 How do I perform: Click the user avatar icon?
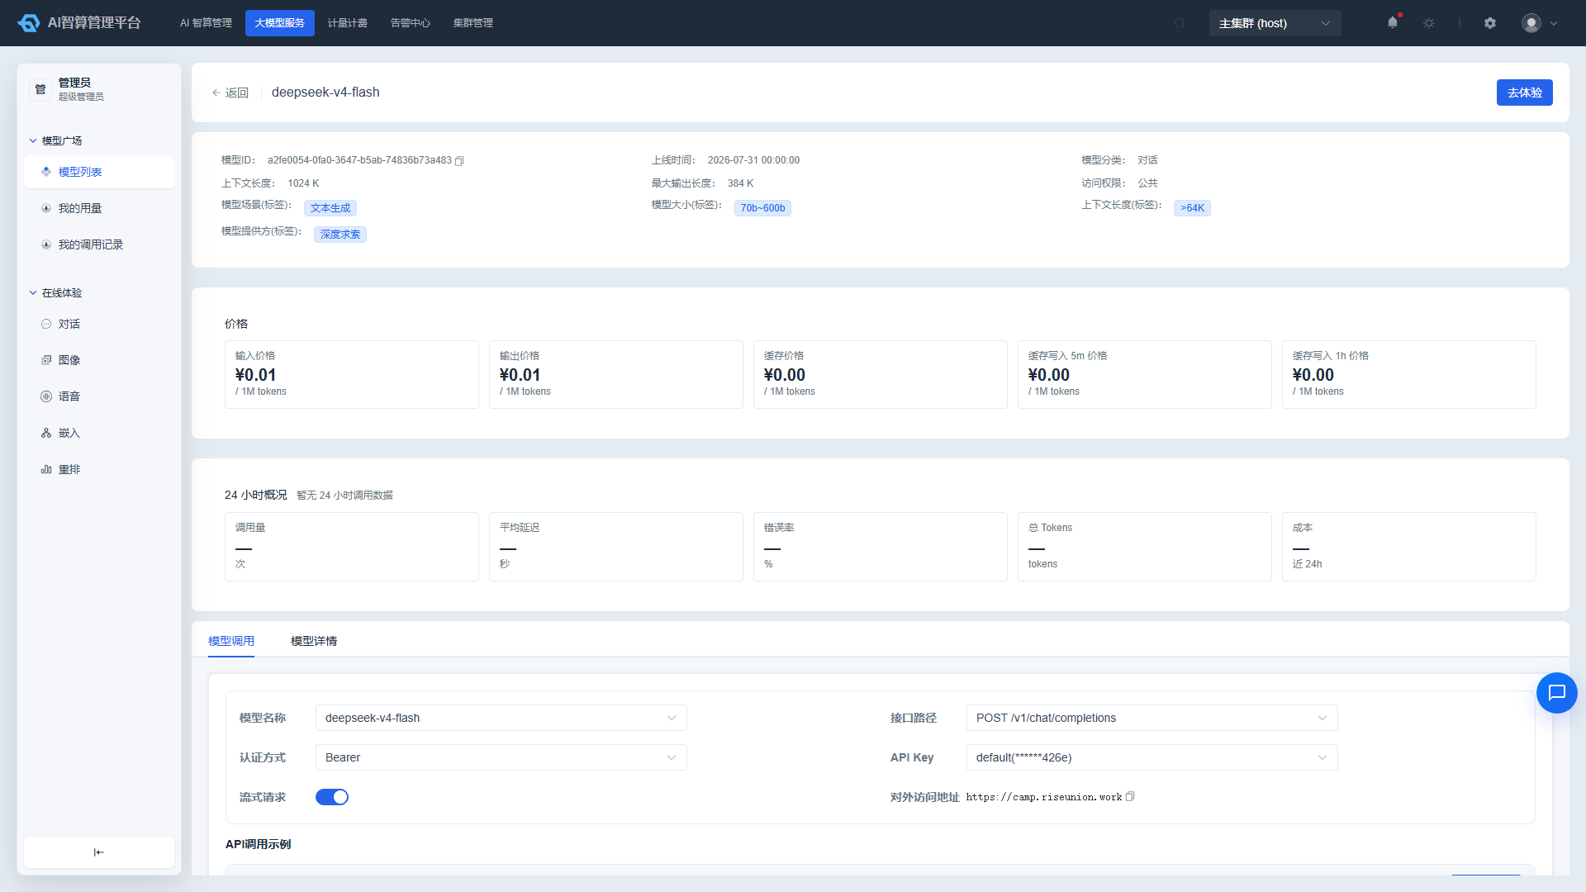[x=1531, y=23]
